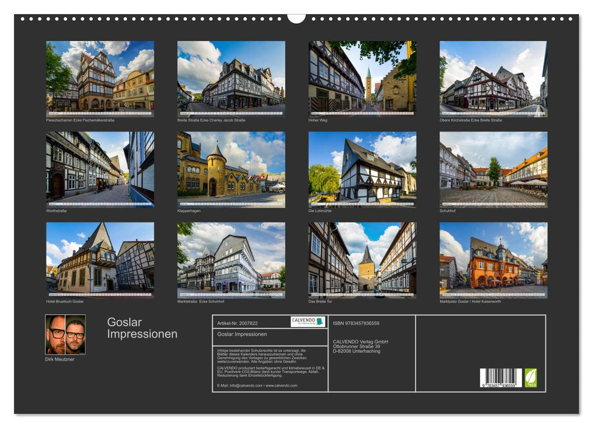Click the leftmost spiral binding ring
Image resolution: width=593 pixels, height=428 pixels.
pyautogui.click(x=21, y=20)
